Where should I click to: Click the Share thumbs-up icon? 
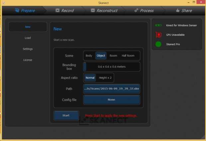click(x=178, y=10)
